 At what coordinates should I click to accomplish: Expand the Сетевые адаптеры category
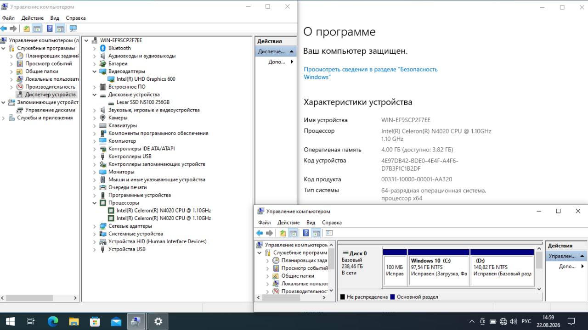coord(95,226)
